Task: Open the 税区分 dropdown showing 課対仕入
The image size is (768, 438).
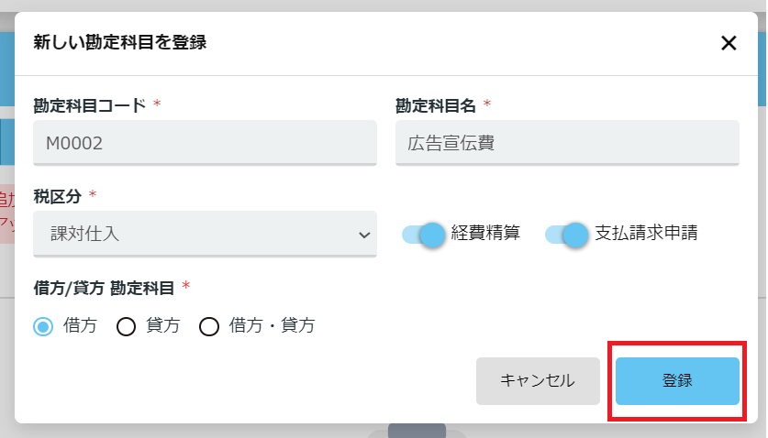Action: (205, 234)
